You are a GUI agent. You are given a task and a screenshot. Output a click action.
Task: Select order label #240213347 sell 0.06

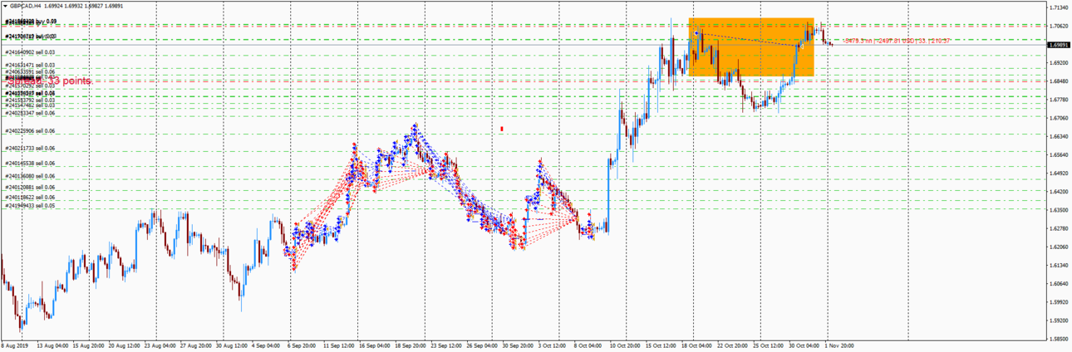coord(30,112)
